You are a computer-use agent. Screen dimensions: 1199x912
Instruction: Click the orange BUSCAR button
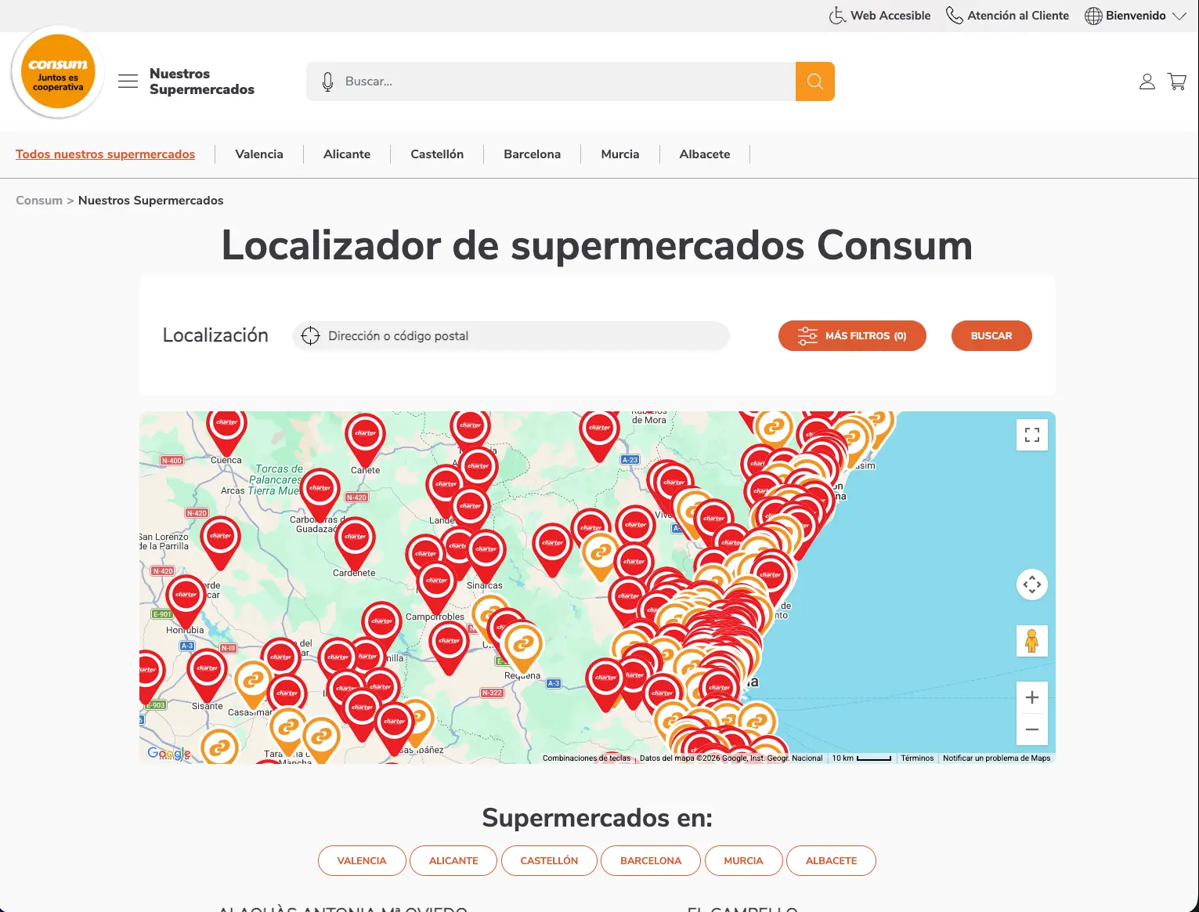(x=991, y=336)
